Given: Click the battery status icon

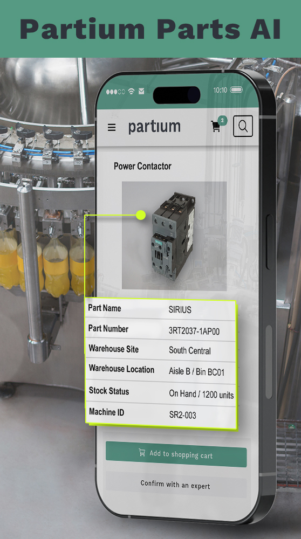Looking at the screenshot, I should (236, 89).
